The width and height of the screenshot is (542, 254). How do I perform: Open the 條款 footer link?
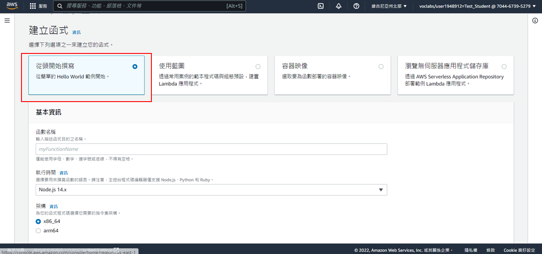(491, 250)
